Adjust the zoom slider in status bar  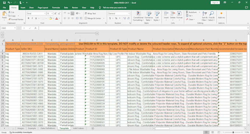click(x=233, y=132)
